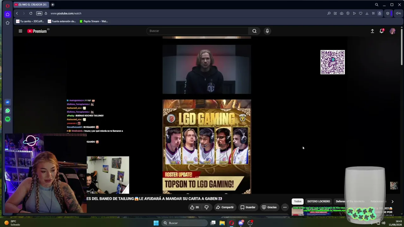Open Task View on the taskbar

(213, 223)
